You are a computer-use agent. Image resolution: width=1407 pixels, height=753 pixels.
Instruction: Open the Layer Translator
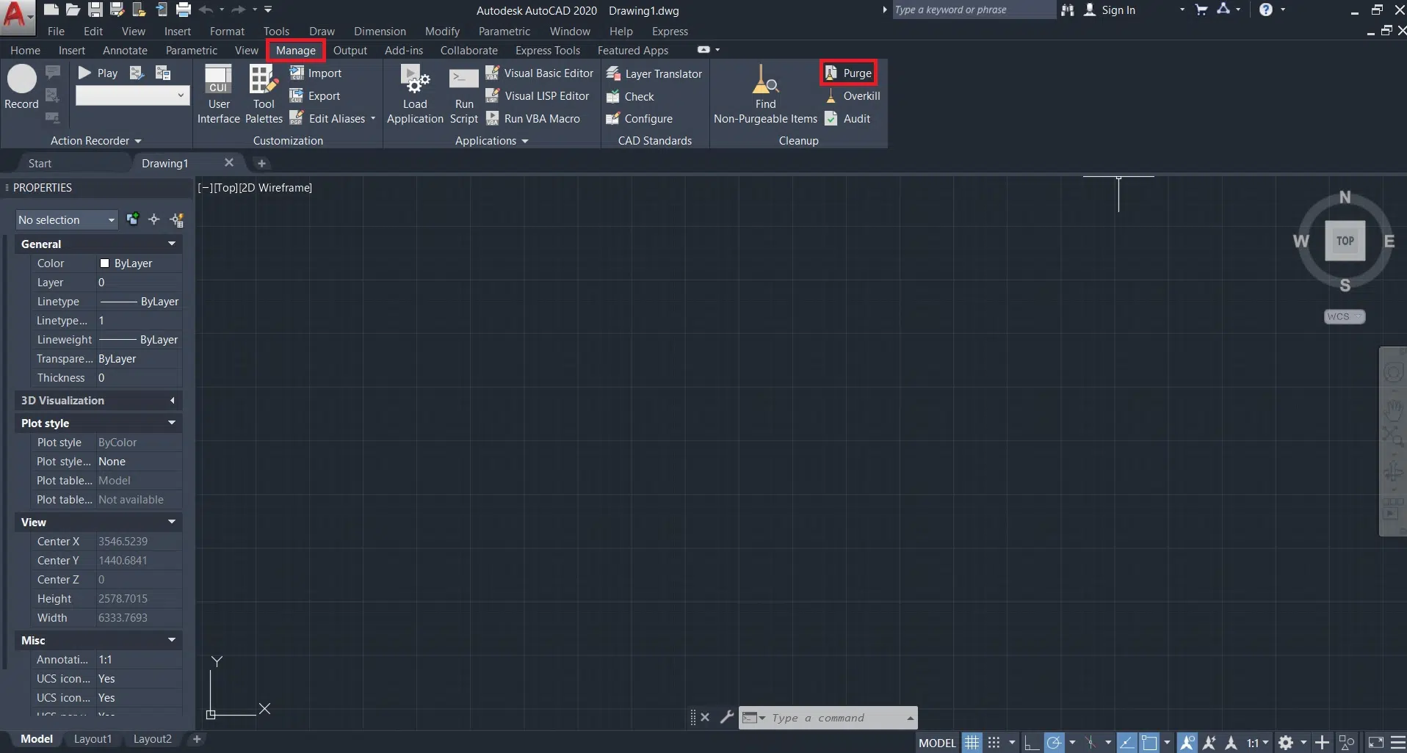coord(654,74)
